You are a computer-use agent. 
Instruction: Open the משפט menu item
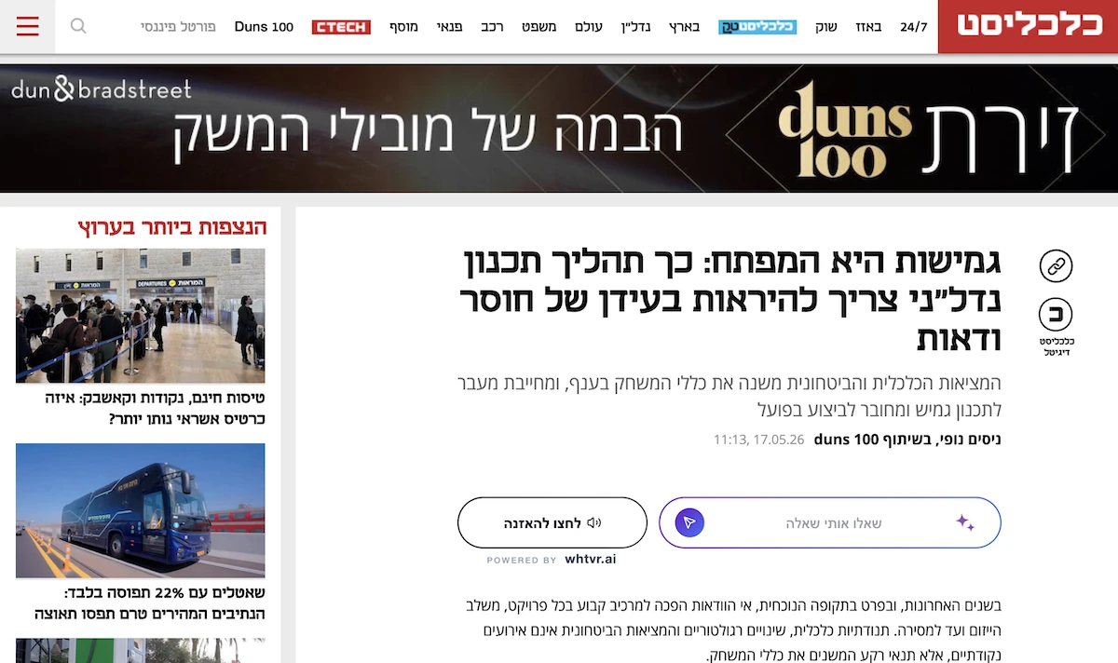point(539,27)
